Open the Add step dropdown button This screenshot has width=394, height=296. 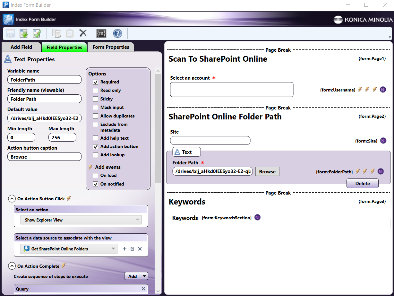(x=136, y=276)
